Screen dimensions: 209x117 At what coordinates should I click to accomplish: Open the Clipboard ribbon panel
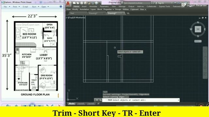click(x=134, y=9)
